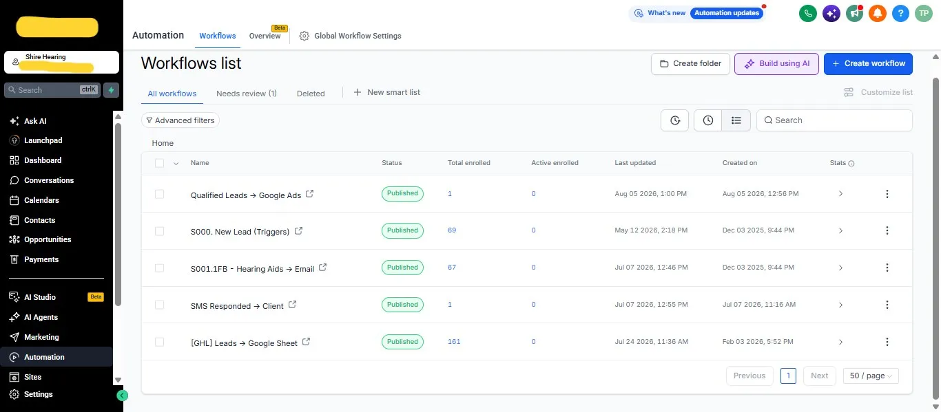Expand stats for [GHL] Leads → Google Sheet
Screen dimensions: 941x412
(840, 342)
